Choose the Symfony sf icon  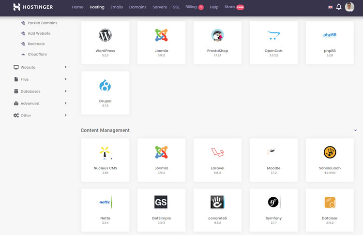point(273,202)
